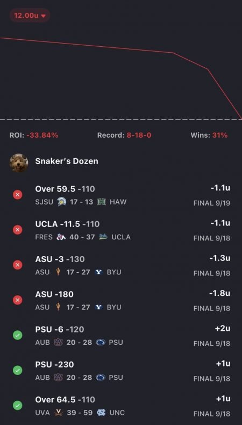Select the Wins 31% stat
The width and height of the screenshot is (242, 425).
tap(209, 135)
